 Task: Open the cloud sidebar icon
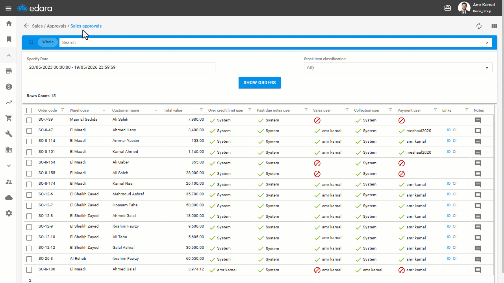(x=9, y=198)
